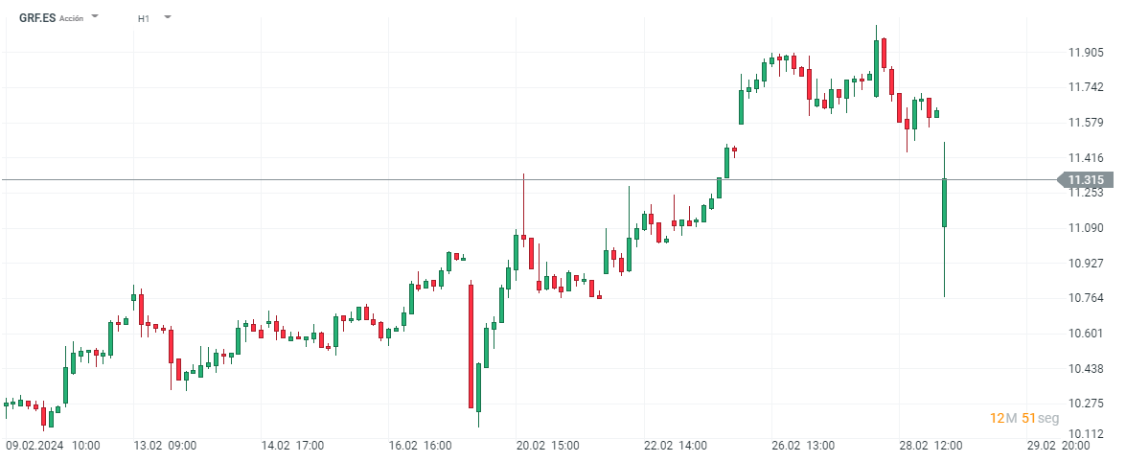1126x462 pixels.
Task: Select the H1 timeframe label
Action: click(x=144, y=18)
